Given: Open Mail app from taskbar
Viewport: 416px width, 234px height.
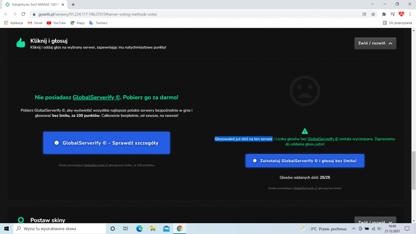Looking at the screenshot, I should point(166,229).
